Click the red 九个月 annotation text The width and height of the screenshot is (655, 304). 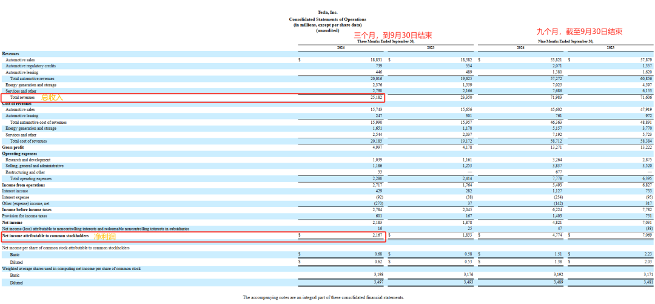coord(580,32)
